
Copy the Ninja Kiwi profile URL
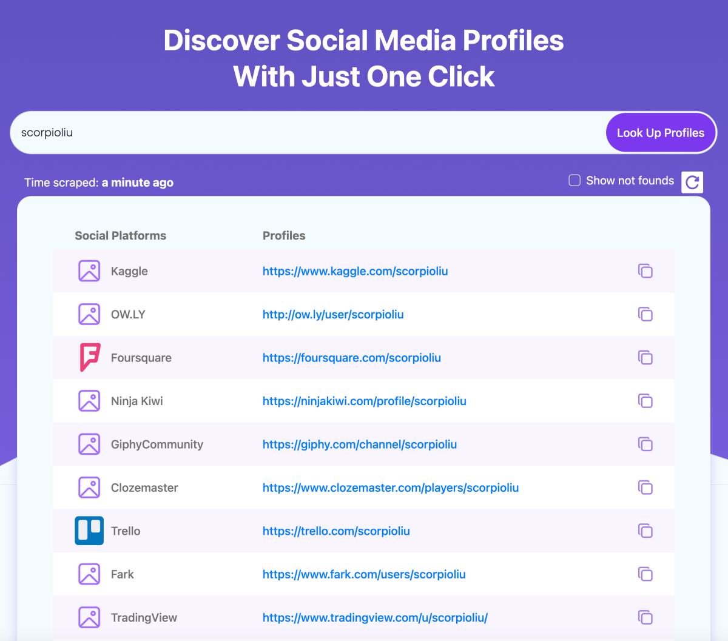tap(645, 401)
